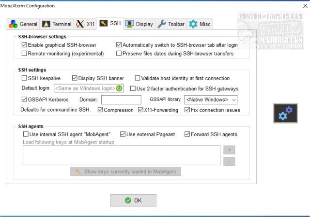Switch to the Terminal tab
The height and width of the screenshot is (217, 310).
point(57,24)
